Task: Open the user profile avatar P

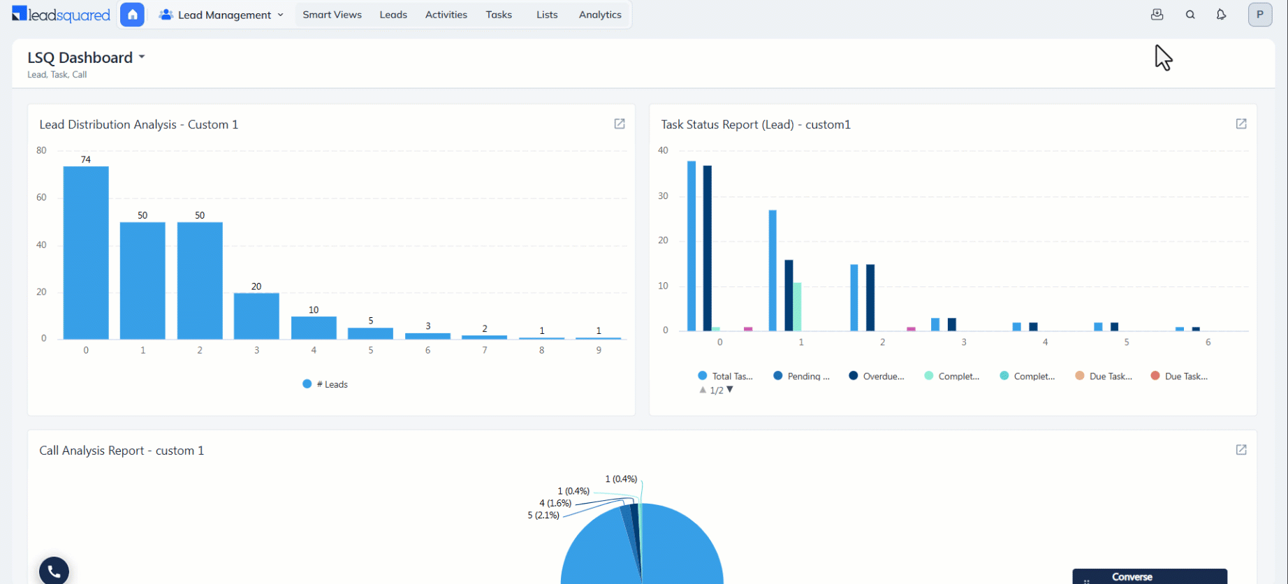Action: click(x=1260, y=15)
